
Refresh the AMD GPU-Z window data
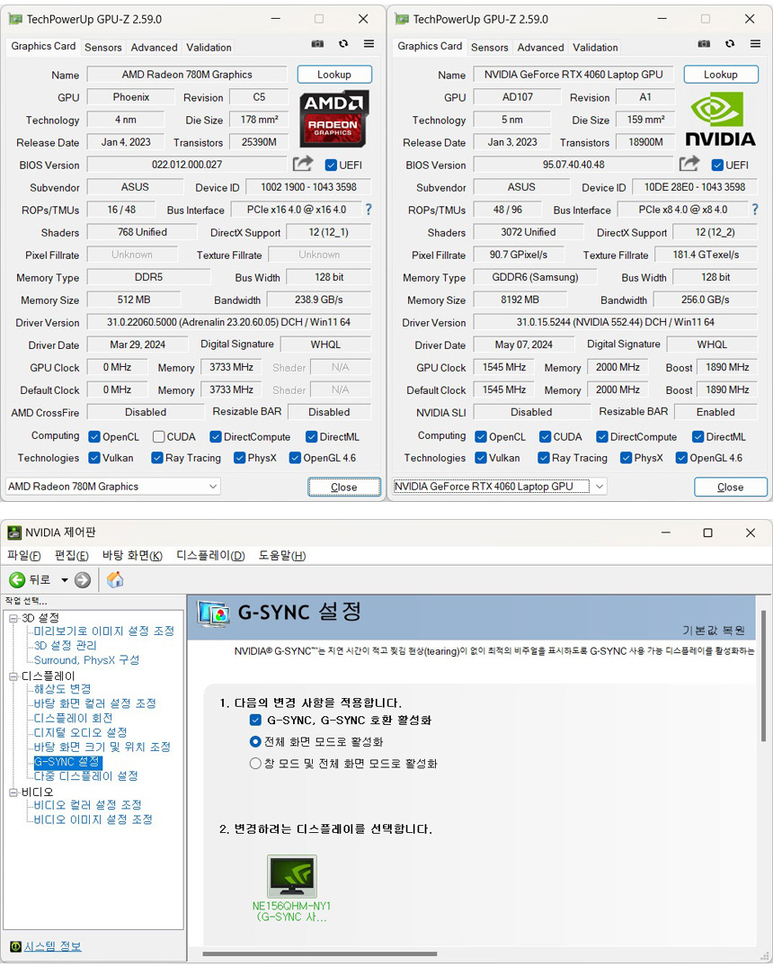343,44
